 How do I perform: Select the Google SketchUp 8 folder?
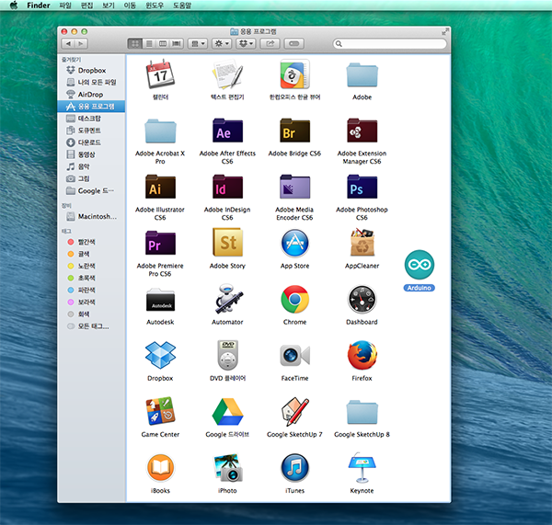click(x=362, y=412)
